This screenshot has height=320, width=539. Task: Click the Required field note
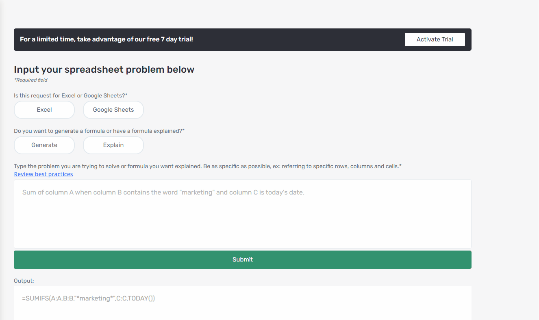30,80
